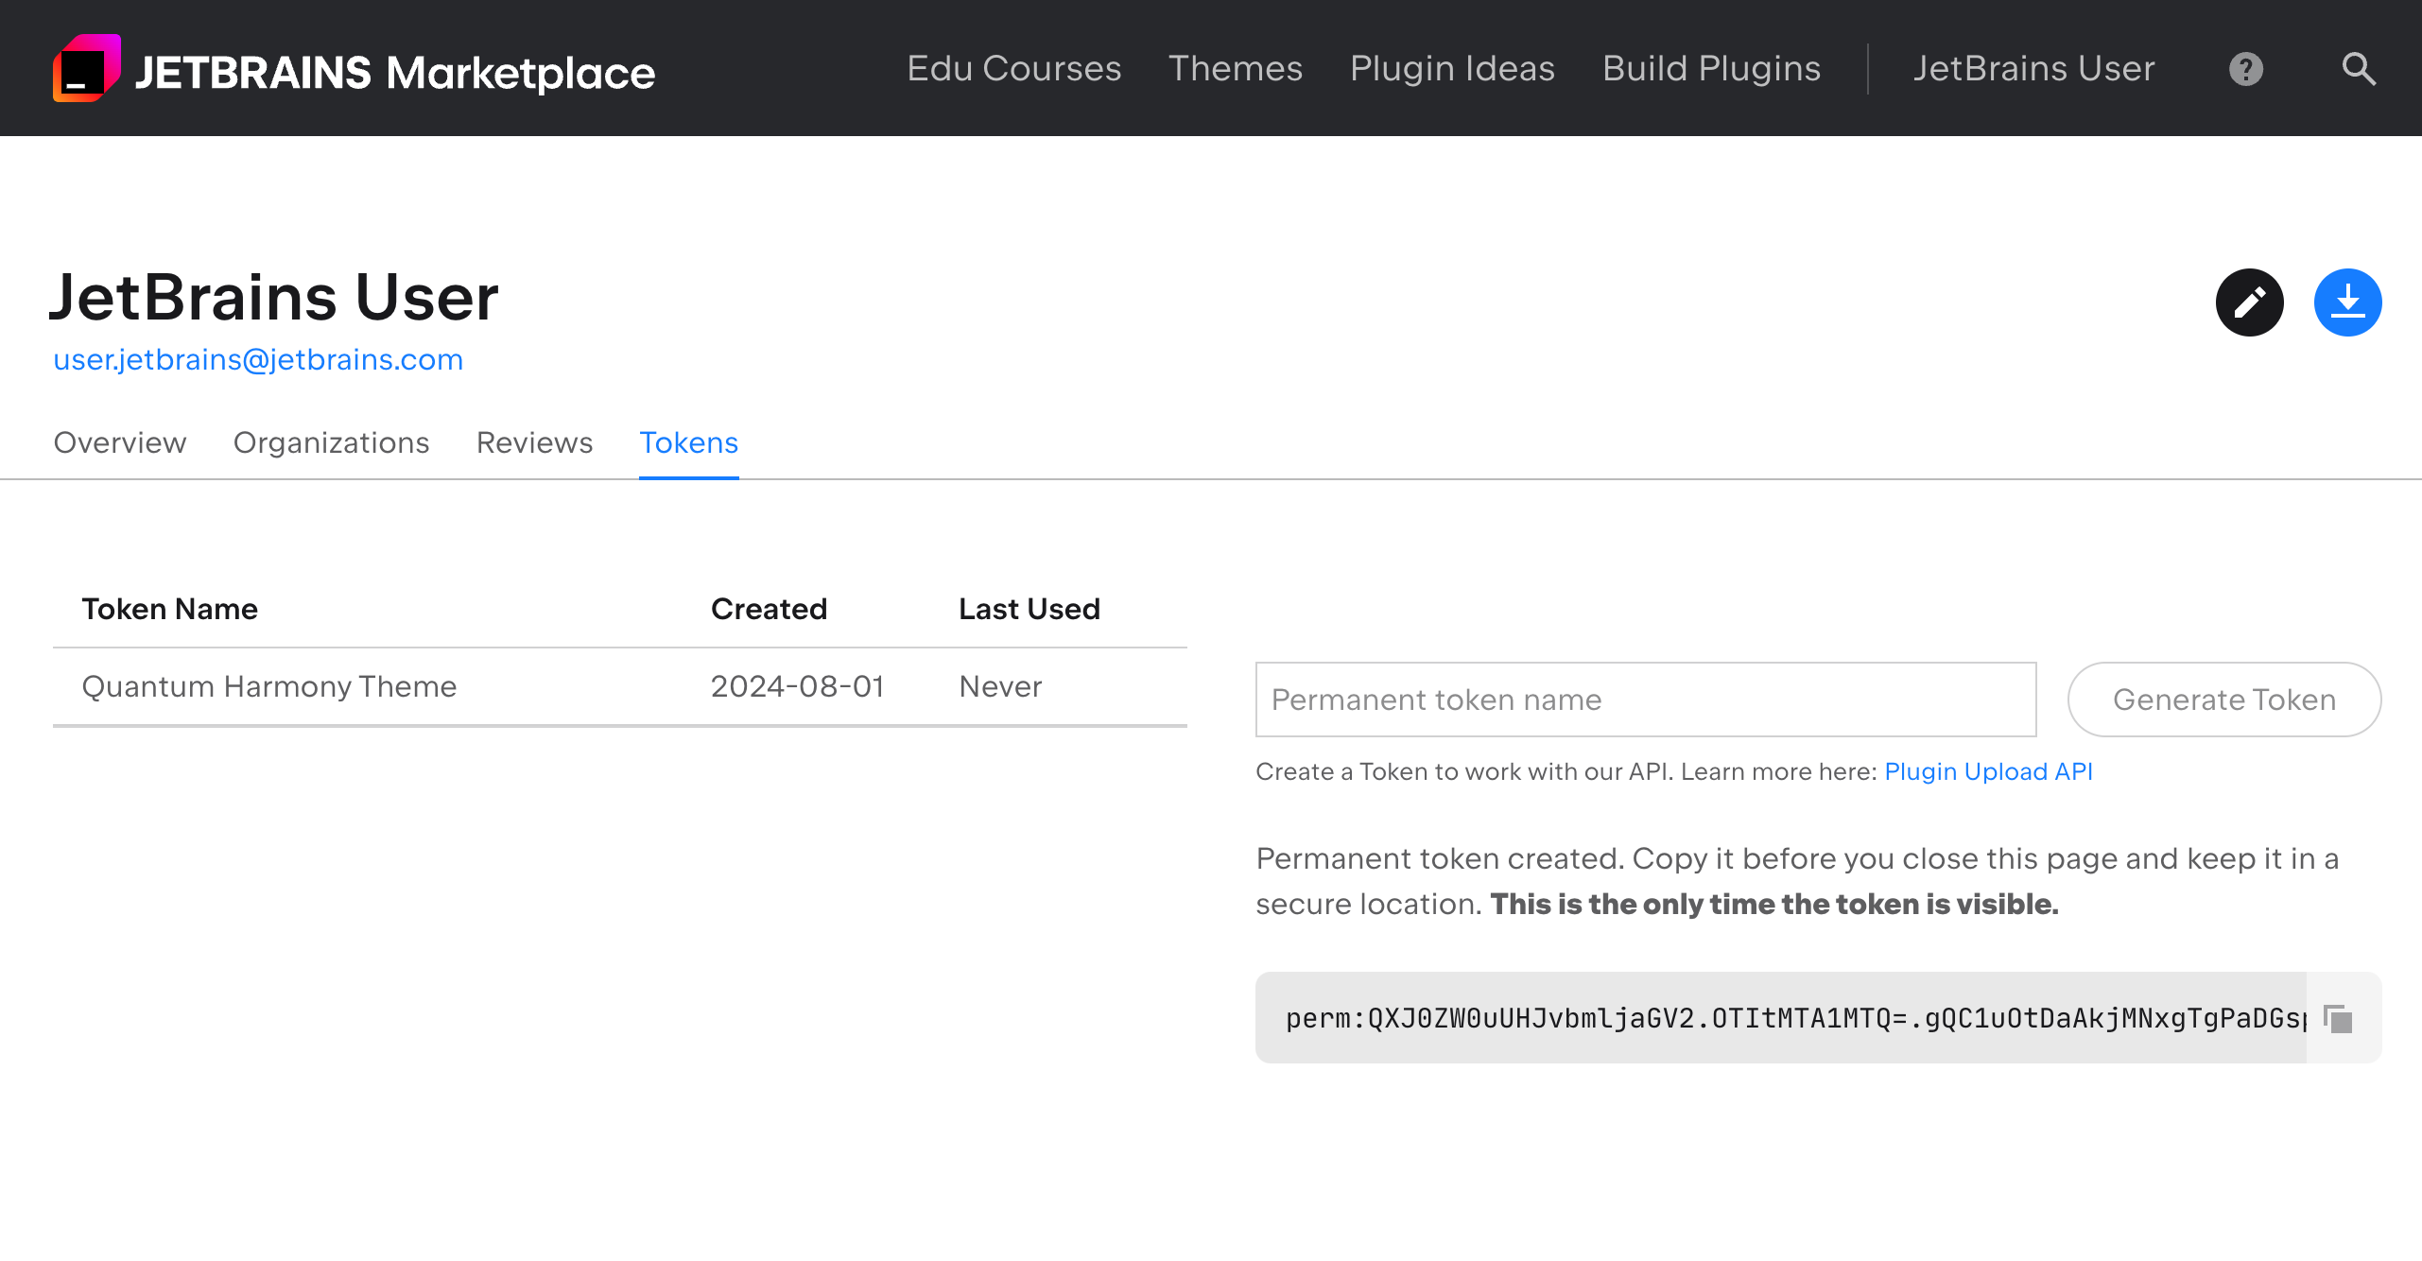Image resolution: width=2422 pixels, height=1261 pixels.
Task: Open Build Plugins navigation item
Action: (x=1711, y=69)
